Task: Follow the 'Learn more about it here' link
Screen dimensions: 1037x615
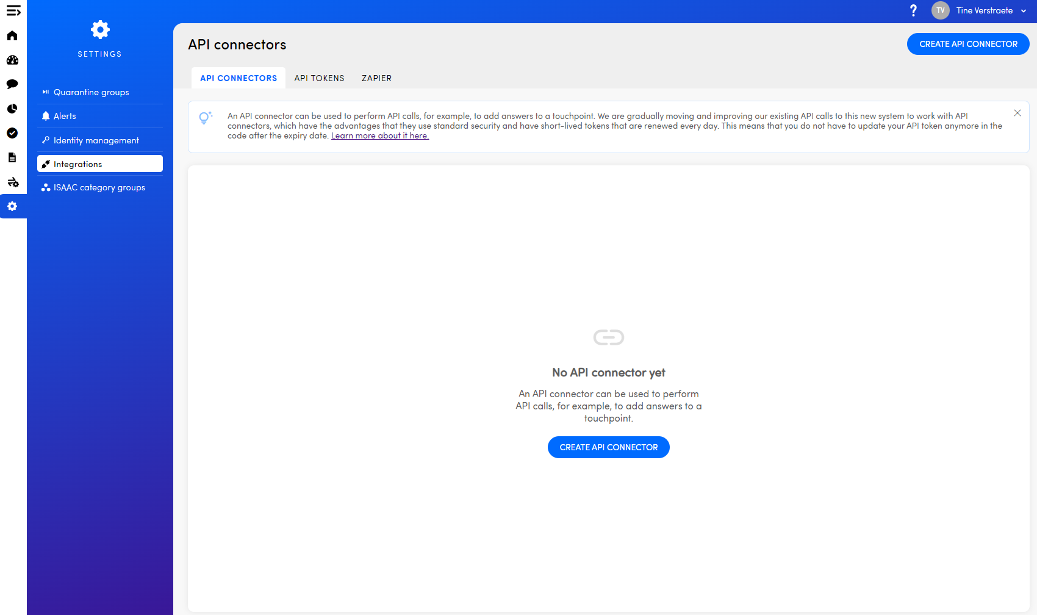Action: click(379, 136)
